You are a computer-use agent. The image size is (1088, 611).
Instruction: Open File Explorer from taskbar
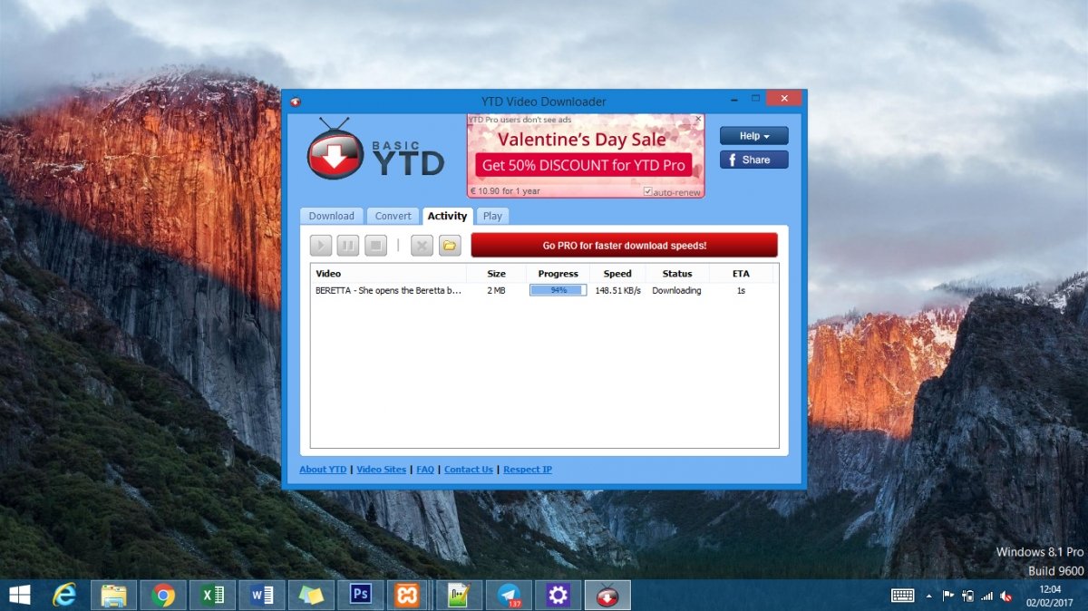114,595
